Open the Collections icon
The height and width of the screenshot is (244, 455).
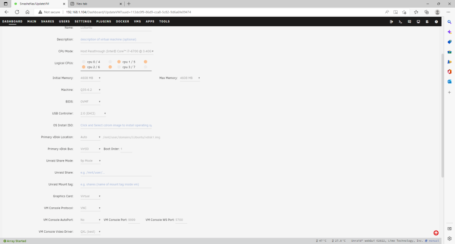click(x=427, y=12)
